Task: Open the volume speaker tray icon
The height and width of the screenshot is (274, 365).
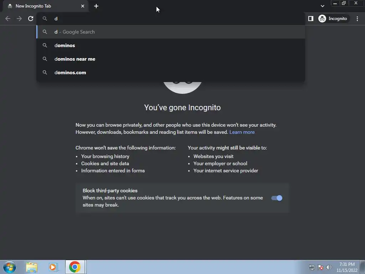Action: [x=329, y=267]
